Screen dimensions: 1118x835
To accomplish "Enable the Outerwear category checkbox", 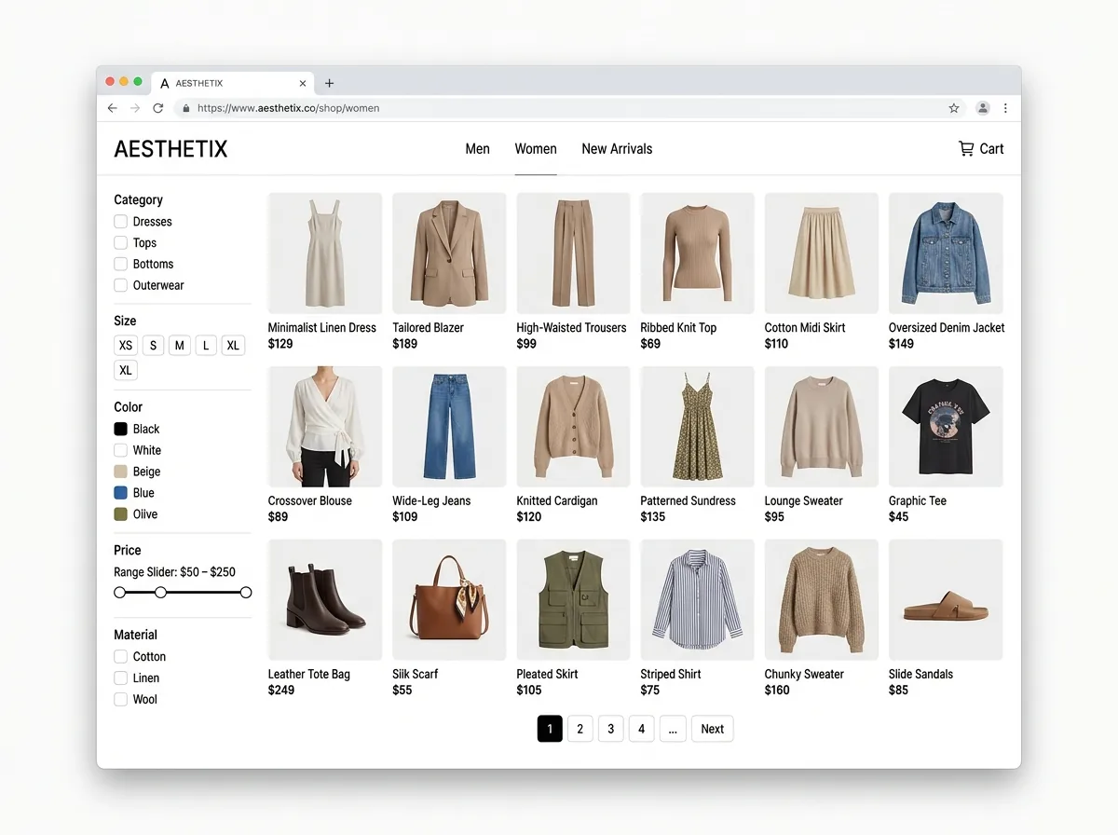I will [x=120, y=285].
